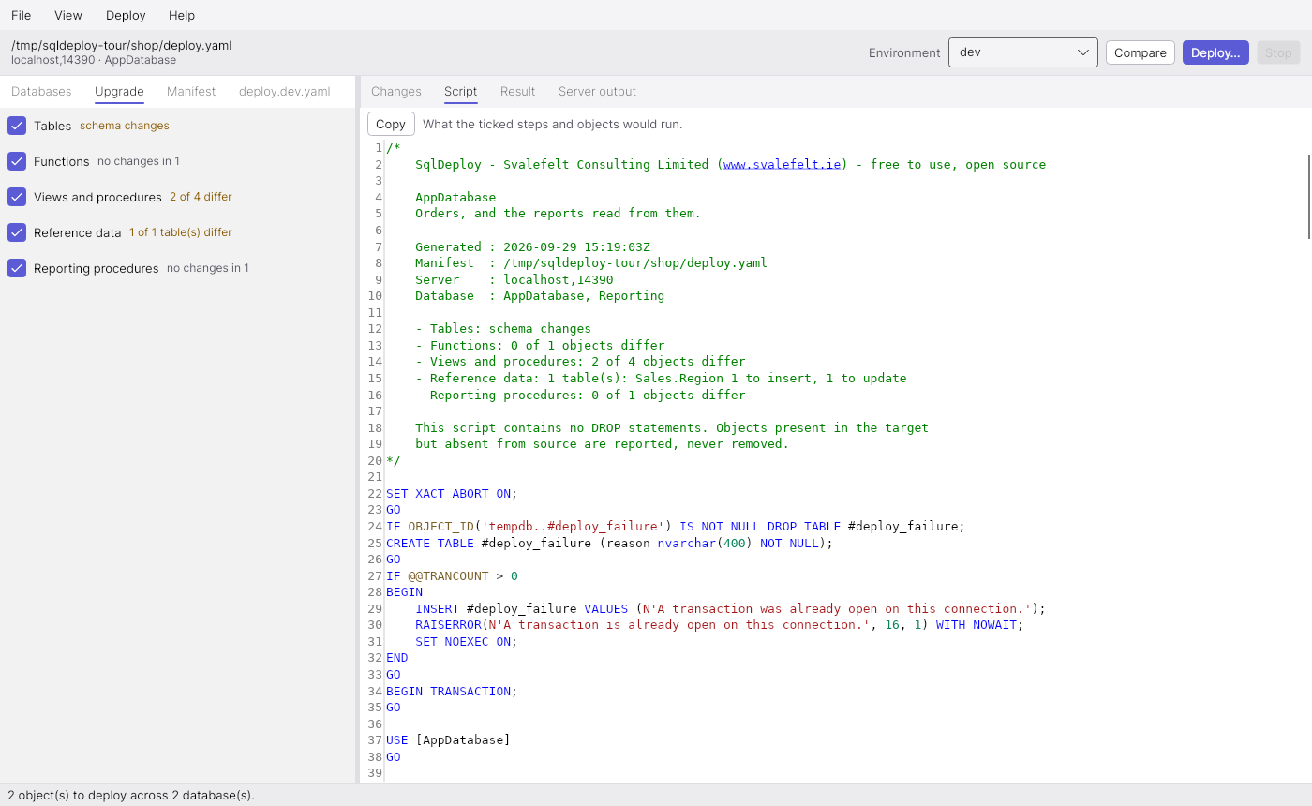1312x806 pixels.
Task: Click the script pane vertical scrollbar thumb
Action: [1308, 197]
